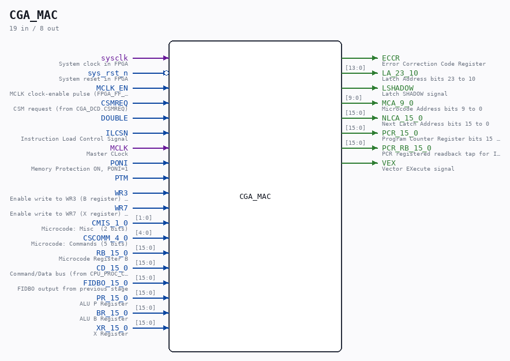510x361 pixels.
Task: Select the CSMREQ port label
Action: [114, 103]
